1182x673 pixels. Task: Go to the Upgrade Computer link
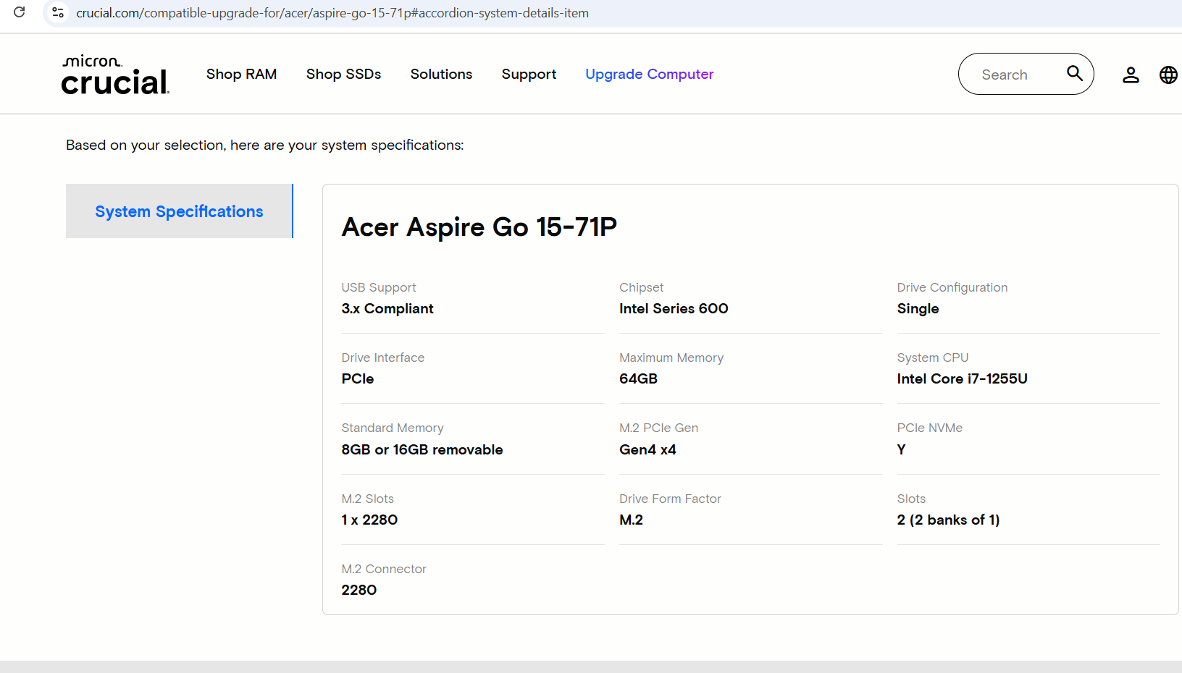click(x=649, y=74)
